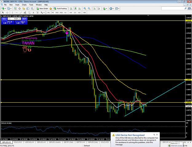Select the crosshair tool

pos(7,13)
